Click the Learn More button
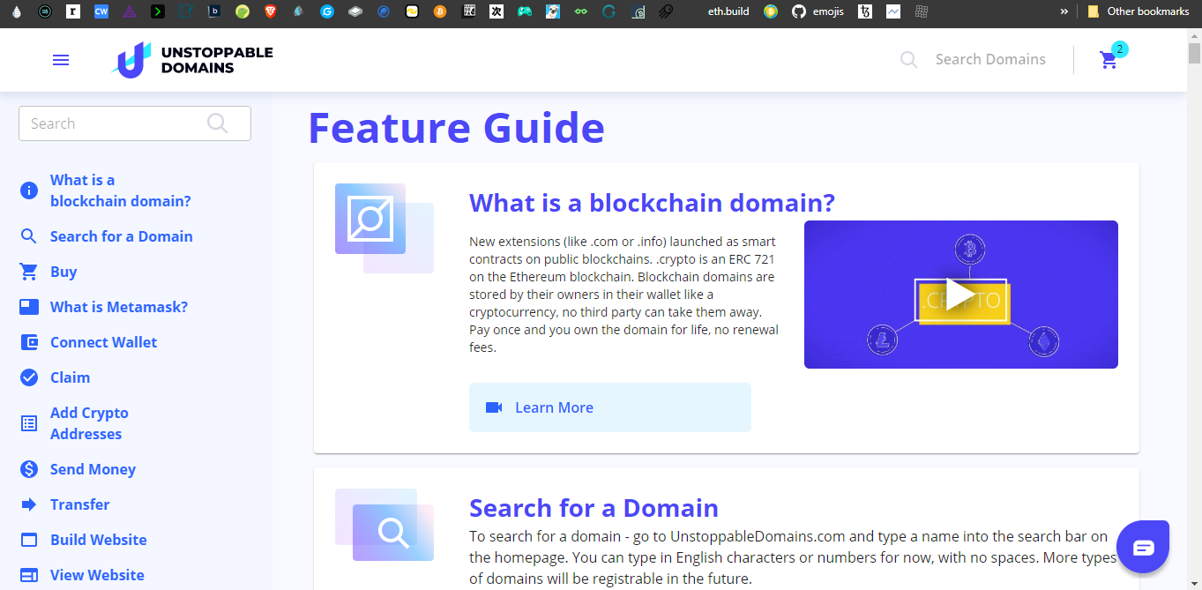Image resolution: width=1202 pixels, height=590 pixels. point(610,407)
